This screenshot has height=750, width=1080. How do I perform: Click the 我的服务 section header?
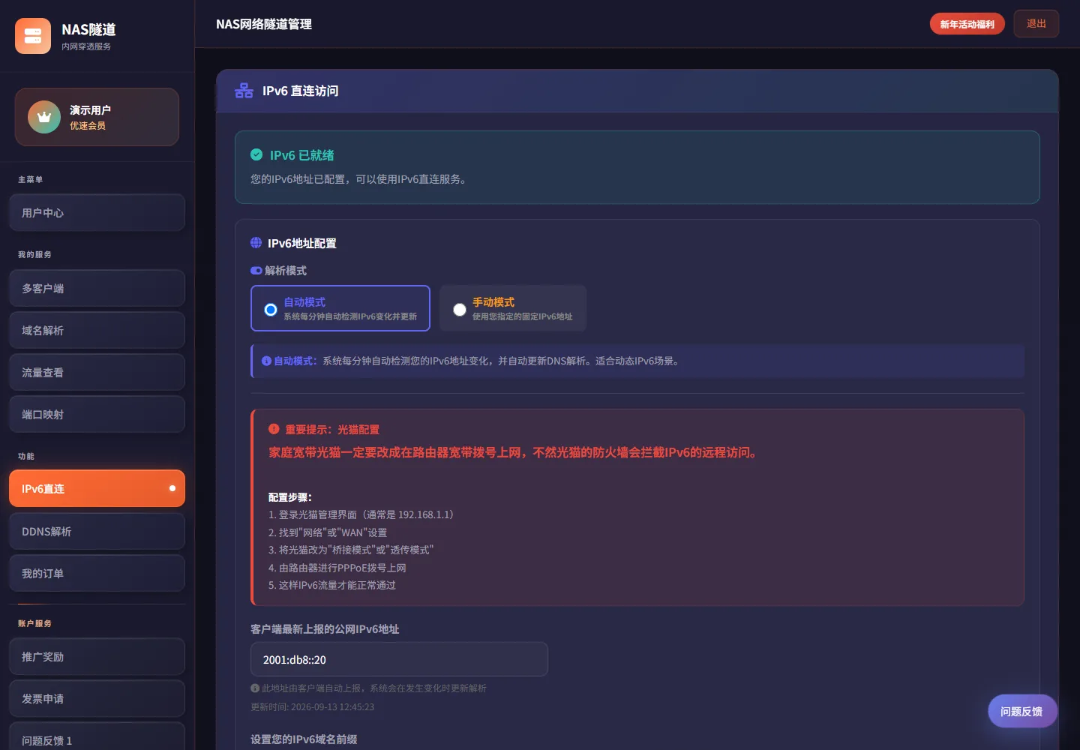point(34,255)
